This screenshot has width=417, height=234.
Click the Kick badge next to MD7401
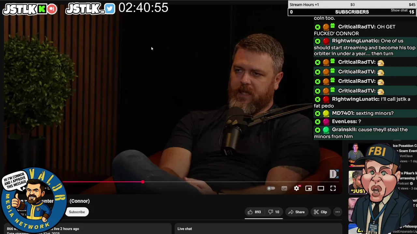click(x=318, y=113)
